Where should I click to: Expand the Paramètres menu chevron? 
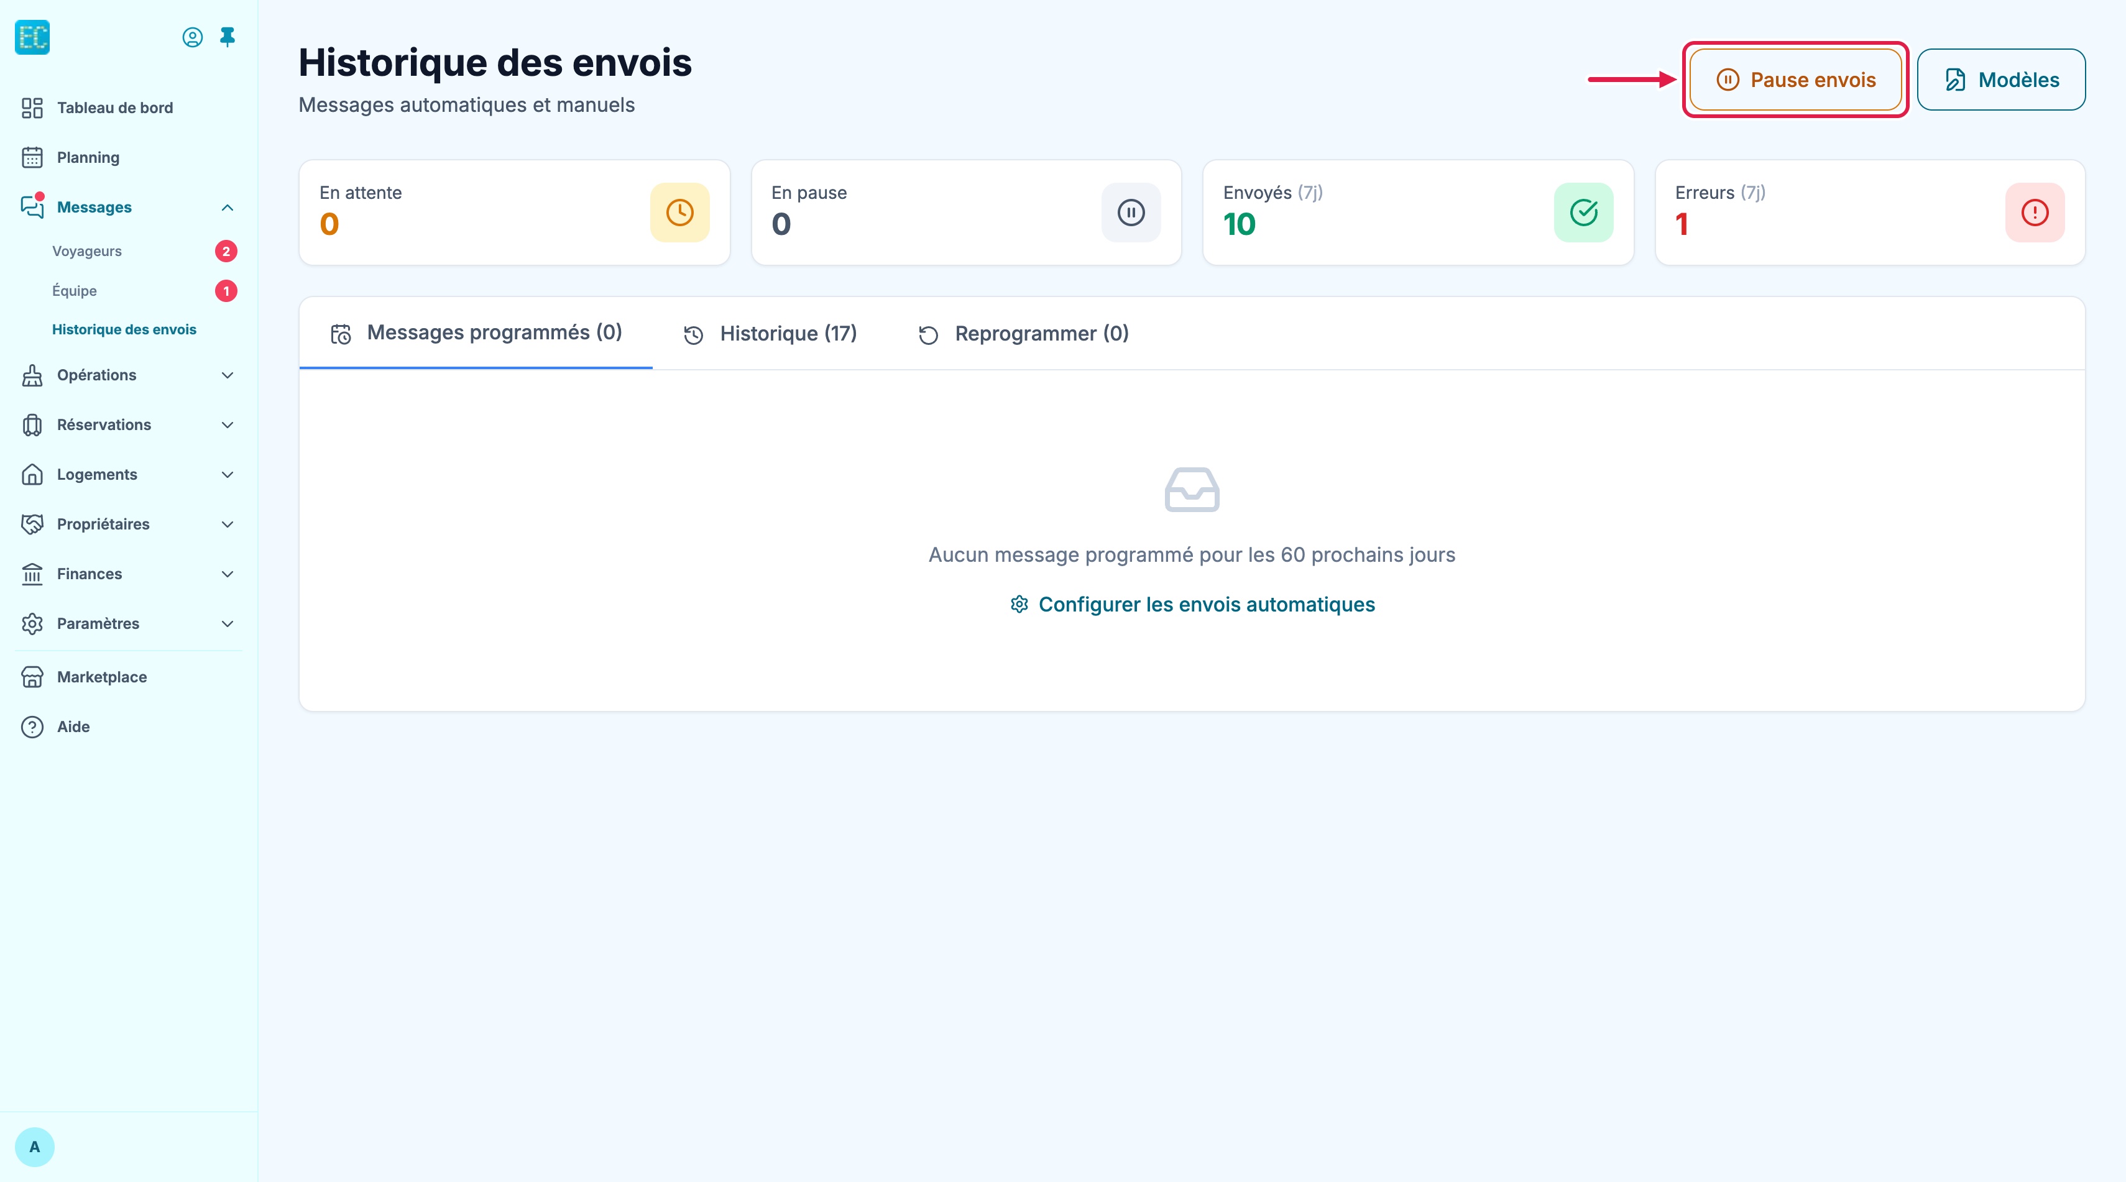[x=228, y=623]
